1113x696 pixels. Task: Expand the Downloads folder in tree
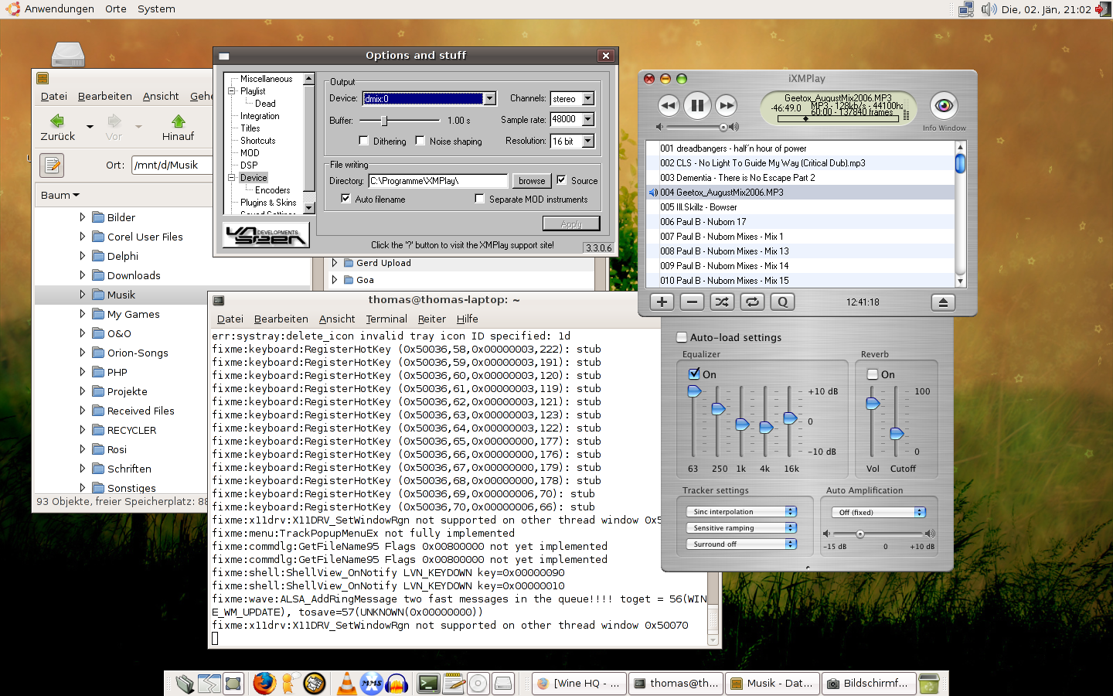(x=83, y=275)
